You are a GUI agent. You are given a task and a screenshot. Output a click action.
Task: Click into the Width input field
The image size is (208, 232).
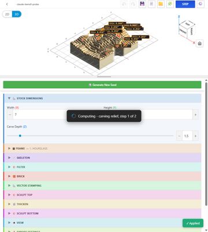point(40,115)
